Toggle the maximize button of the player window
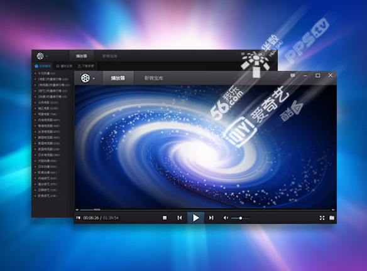 click(317, 75)
